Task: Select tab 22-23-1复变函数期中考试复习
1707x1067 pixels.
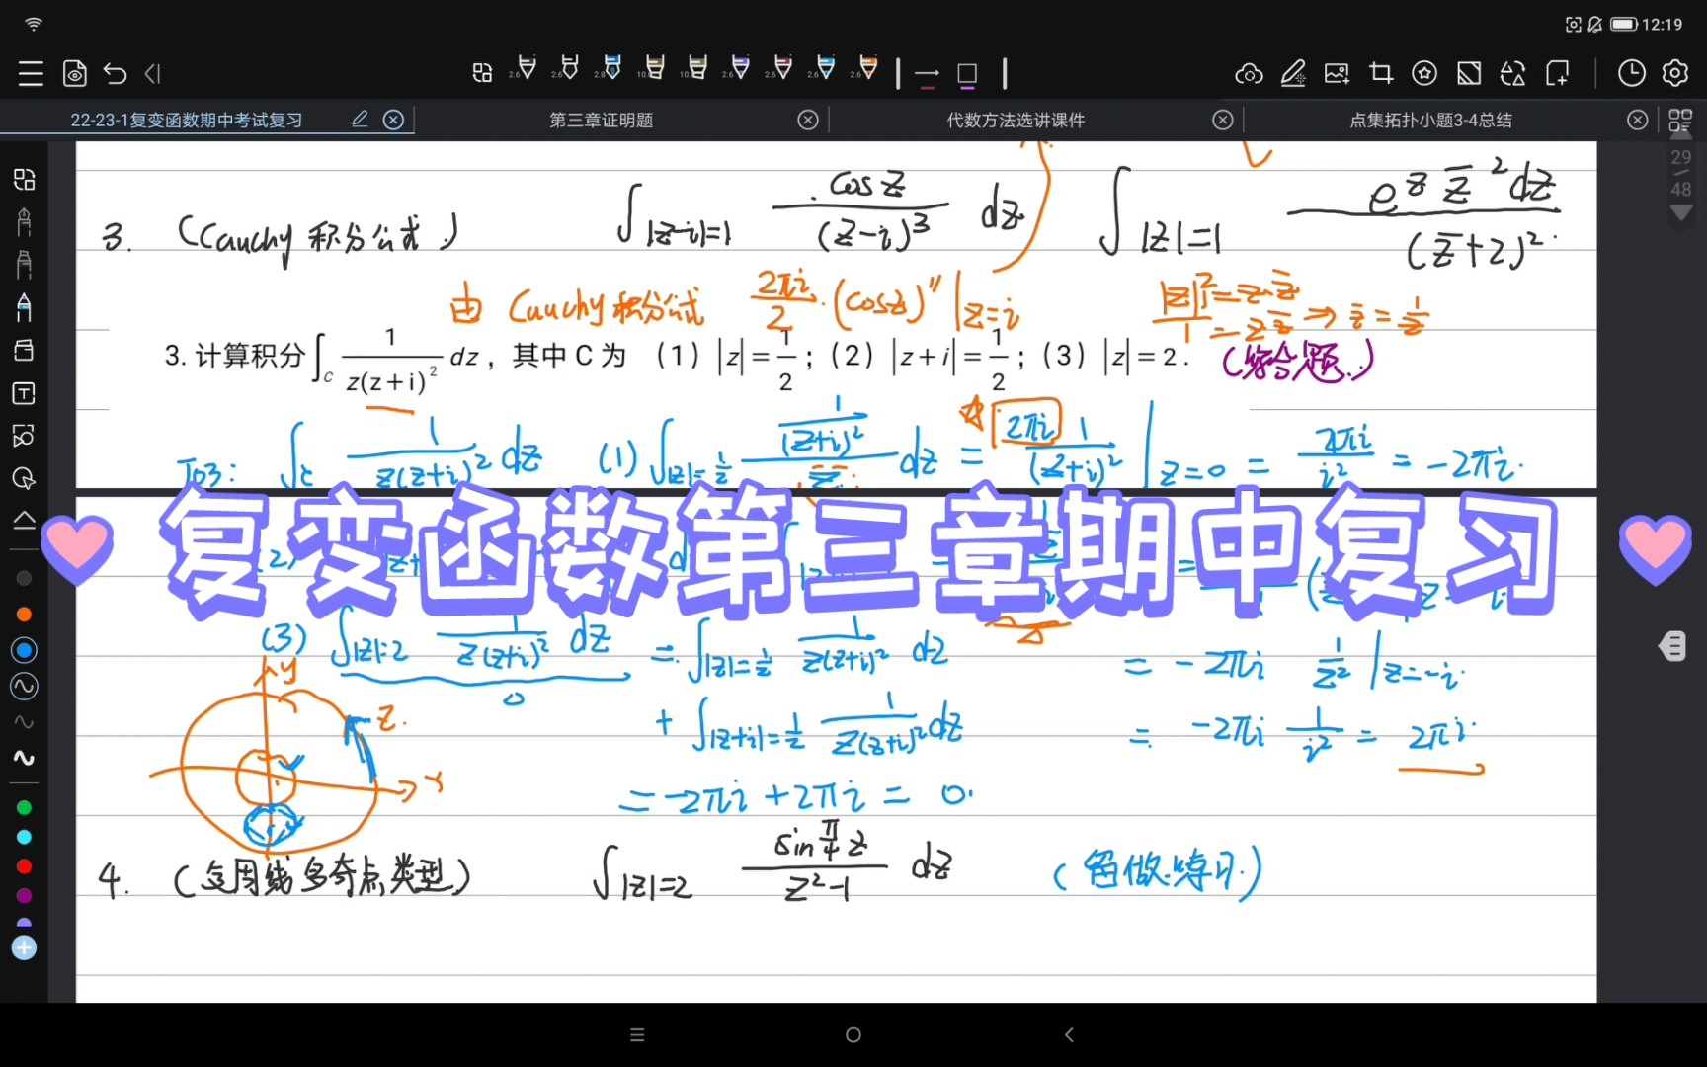Action: tap(187, 120)
